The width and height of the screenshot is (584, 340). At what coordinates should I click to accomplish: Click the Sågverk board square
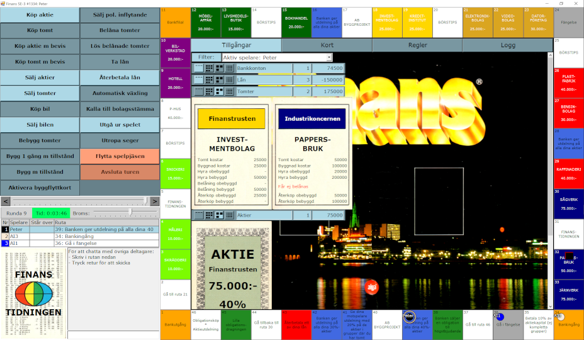(x=568, y=203)
